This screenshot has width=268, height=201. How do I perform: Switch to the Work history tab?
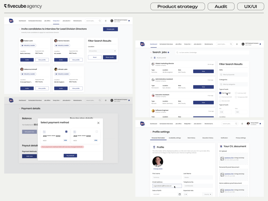(x=191, y=138)
